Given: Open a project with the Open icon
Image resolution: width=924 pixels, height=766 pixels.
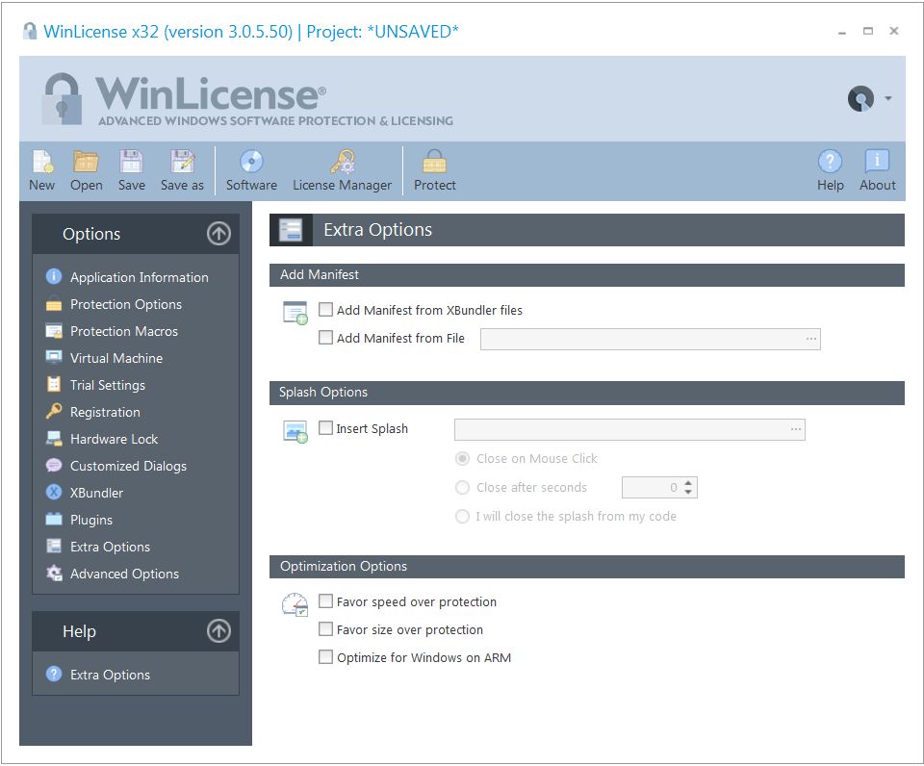Looking at the screenshot, I should (x=86, y=162).
